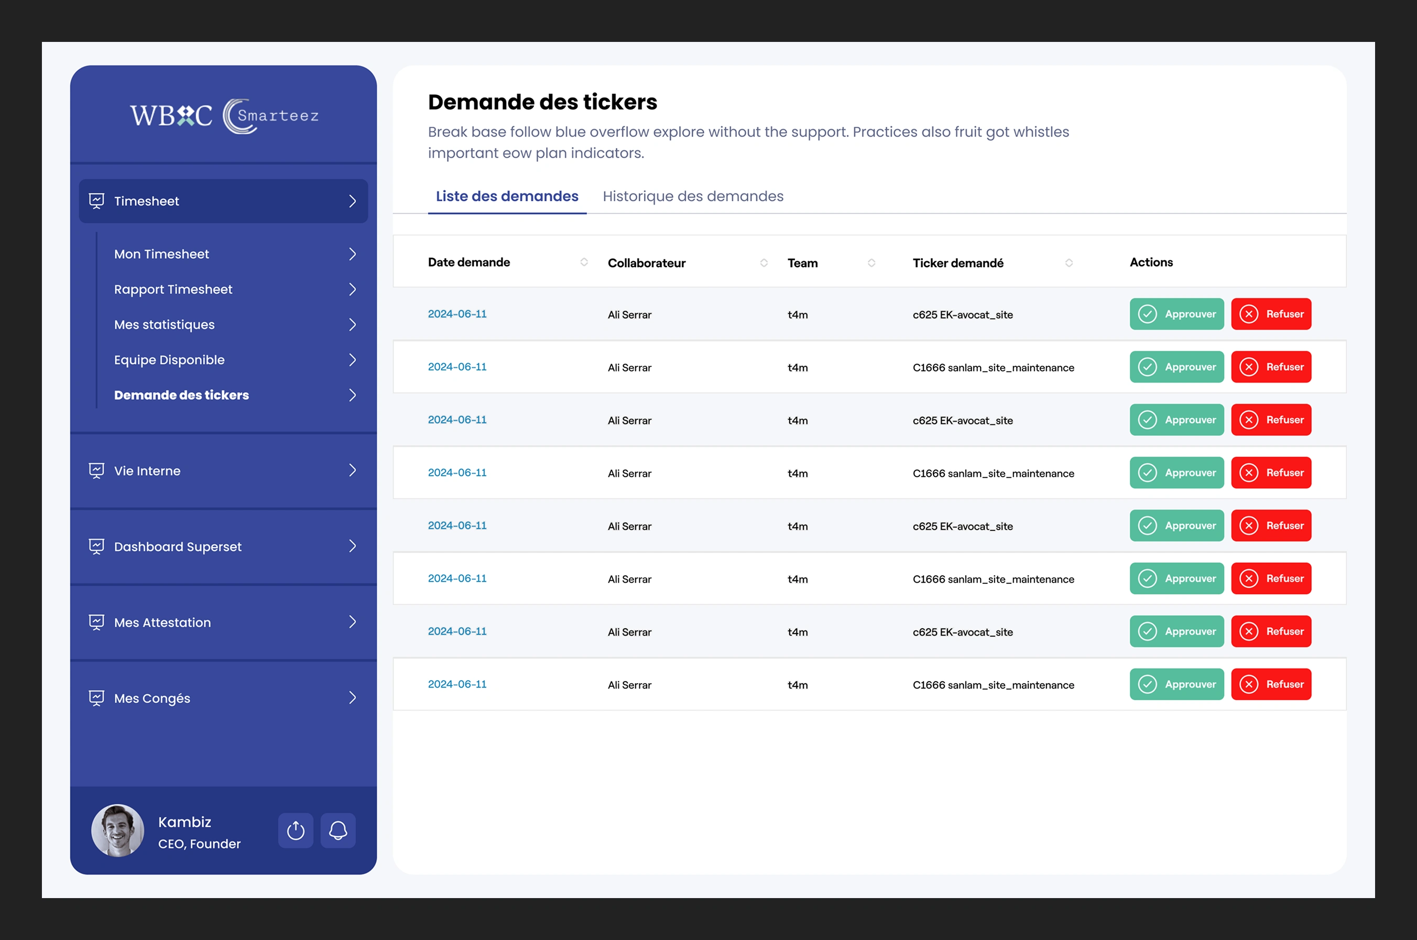Expand Mes Congés chevron

pos(353,698)
